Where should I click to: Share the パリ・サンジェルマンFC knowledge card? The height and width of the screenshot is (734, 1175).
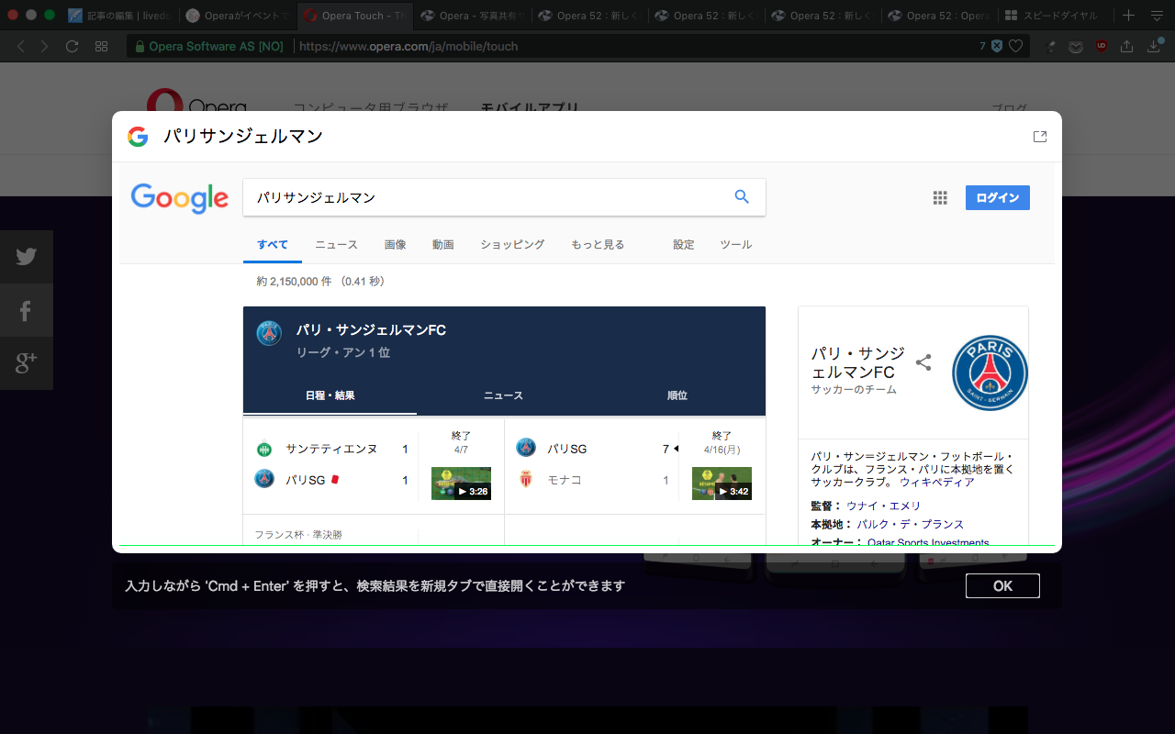(x=923, y=362)
